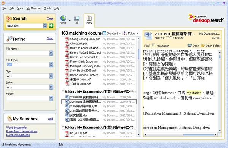Open the Folder refine lookup icon
Screen dimensions: 228x148
click(51, 98)
